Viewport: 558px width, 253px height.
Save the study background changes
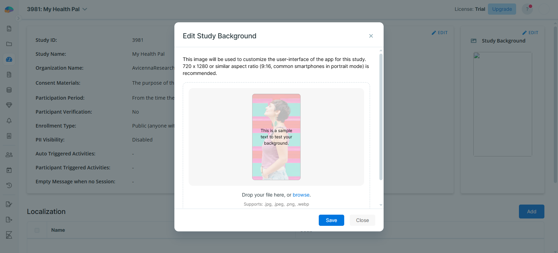coord(331,220)
